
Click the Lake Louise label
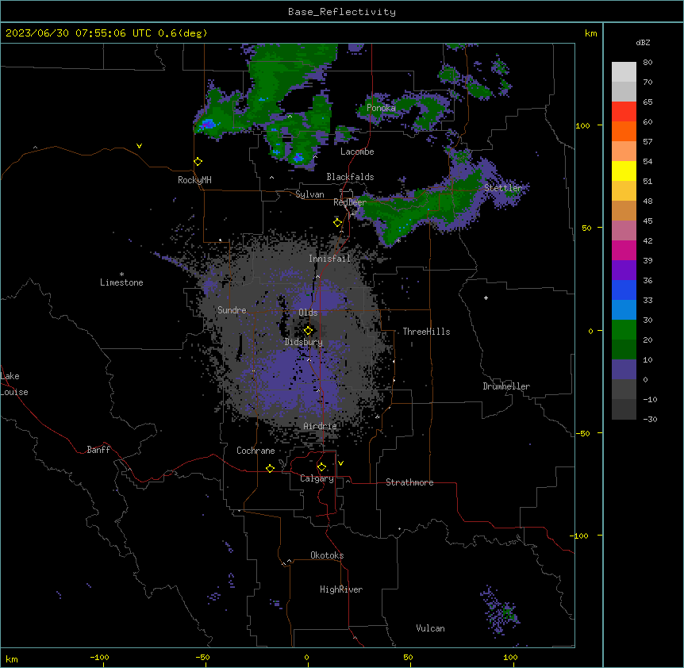coord(14,384)
